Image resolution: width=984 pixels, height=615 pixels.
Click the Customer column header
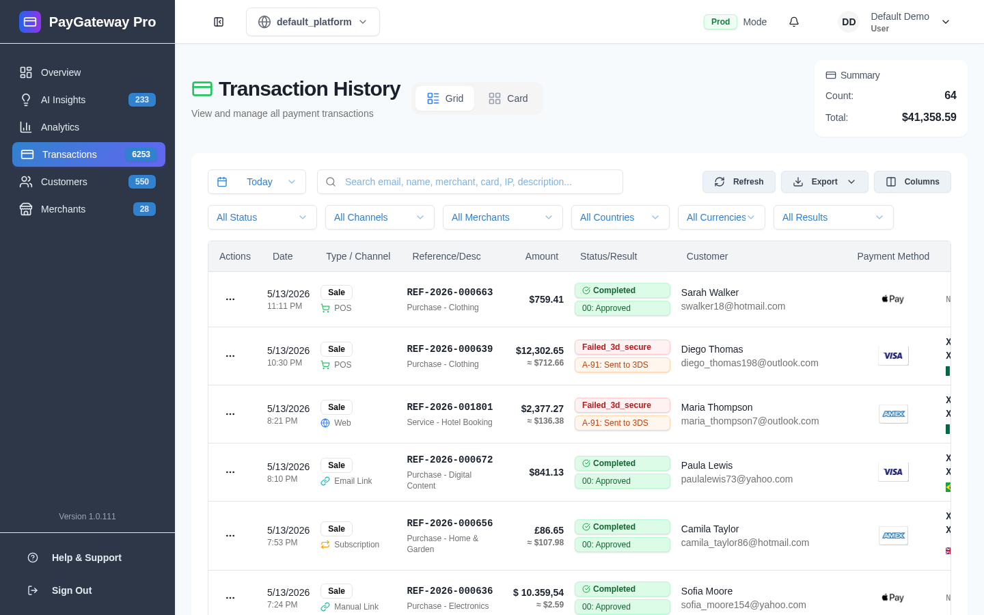coord(707,256)
